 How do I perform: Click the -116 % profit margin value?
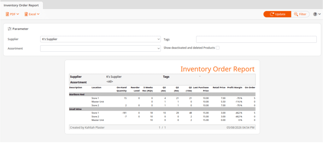(238, 102)
